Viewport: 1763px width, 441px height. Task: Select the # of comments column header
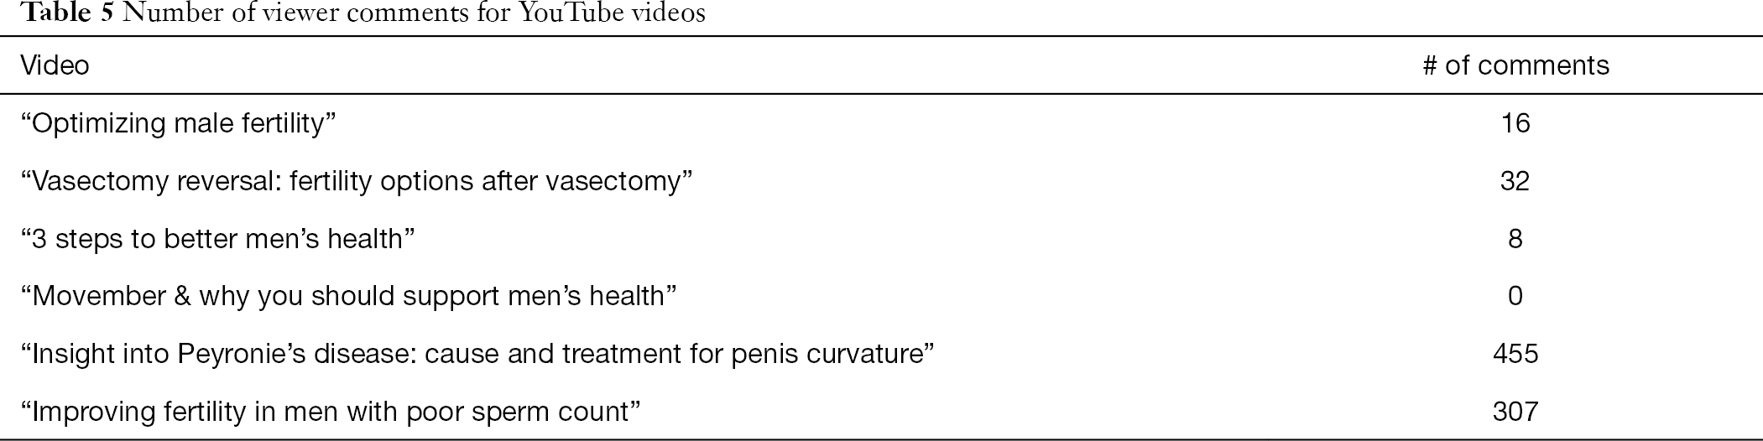coord(1515,65)
